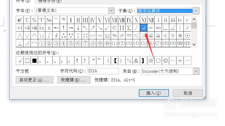Open the 来自 Unicode source dropdown
The height and width of the screenshot is (126, 225).
[196, 71]
